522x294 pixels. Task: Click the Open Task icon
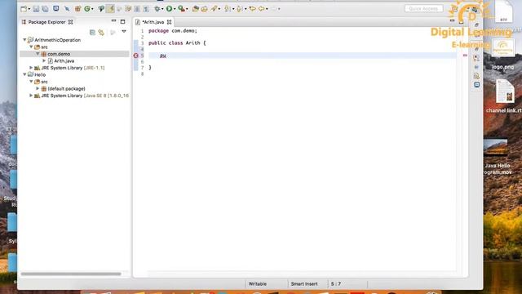tap(204, 9)
